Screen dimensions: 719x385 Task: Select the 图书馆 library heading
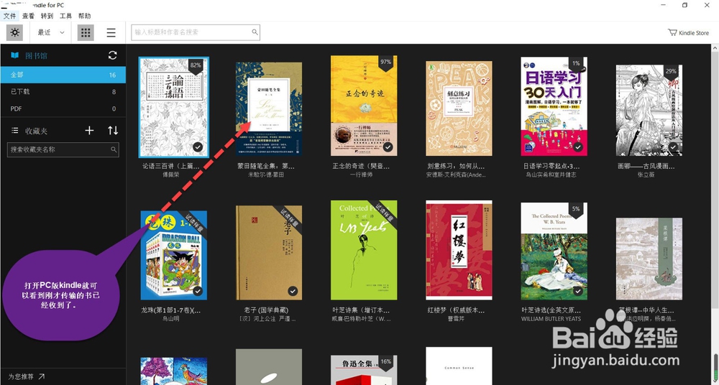(x=36, y=55)
